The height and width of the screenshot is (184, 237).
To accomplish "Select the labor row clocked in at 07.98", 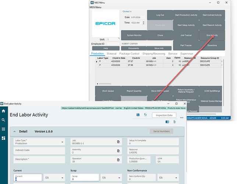I will point(159,65).
